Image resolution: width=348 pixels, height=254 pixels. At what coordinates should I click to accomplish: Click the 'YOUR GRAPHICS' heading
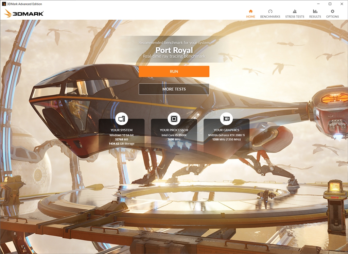226,130
